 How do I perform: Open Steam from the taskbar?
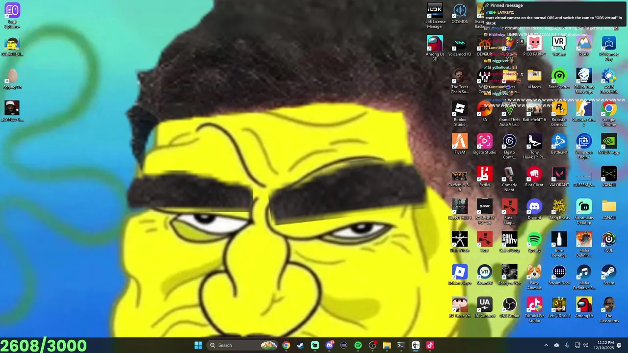(300, 345)
